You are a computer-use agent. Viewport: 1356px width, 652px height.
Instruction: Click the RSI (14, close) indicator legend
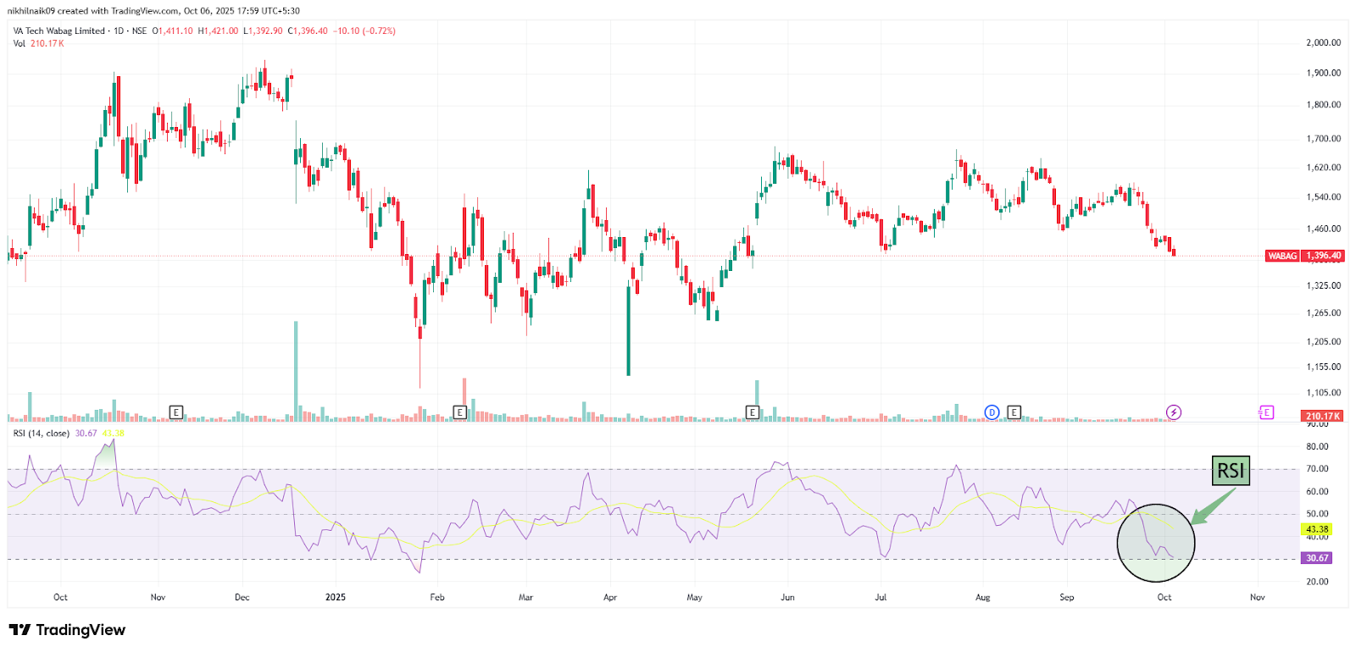click(x=42, y=434)
